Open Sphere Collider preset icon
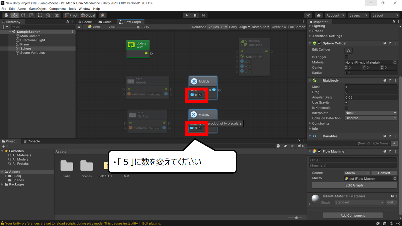 390,43
